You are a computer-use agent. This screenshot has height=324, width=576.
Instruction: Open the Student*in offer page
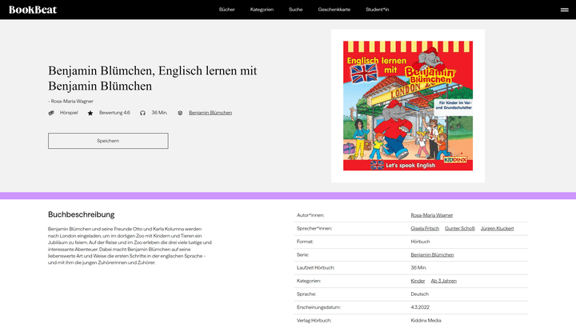tap(377, 10)
